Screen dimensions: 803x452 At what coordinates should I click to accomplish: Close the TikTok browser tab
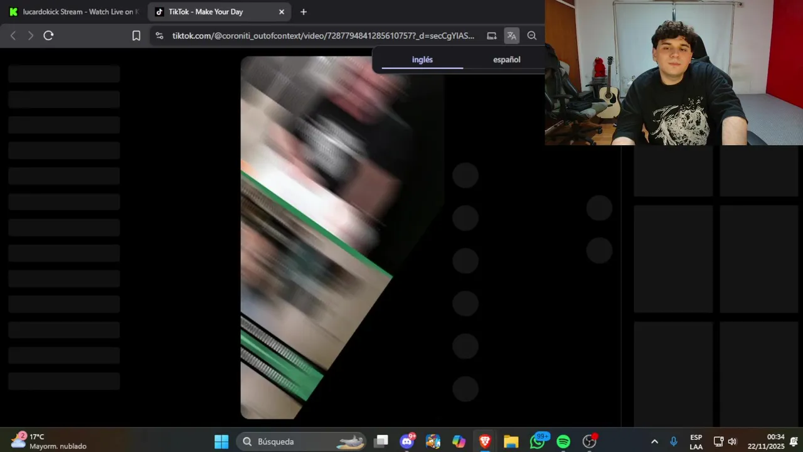click(282, 12)
